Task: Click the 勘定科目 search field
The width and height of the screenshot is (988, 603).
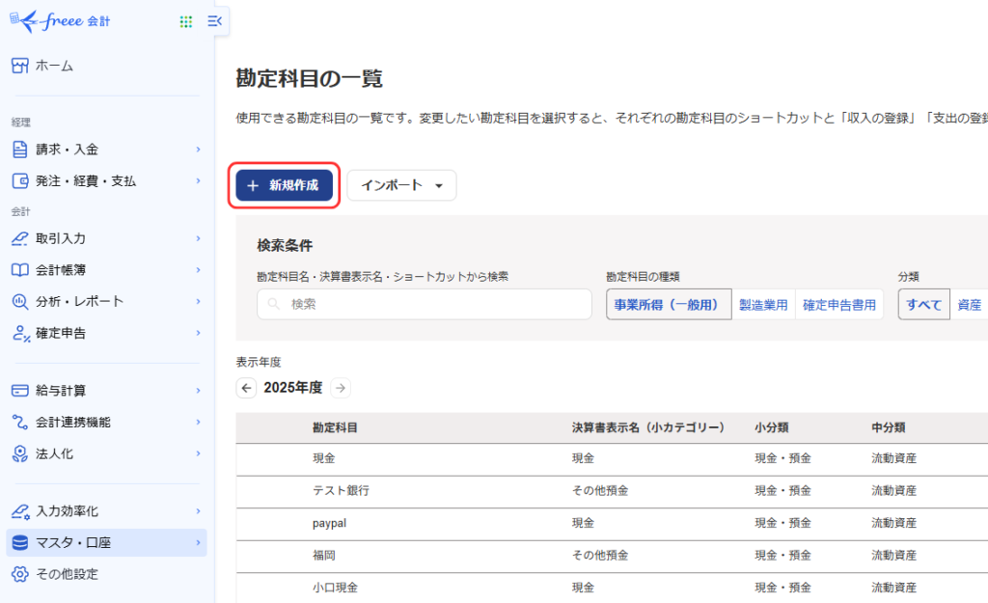Action: coord(425,304)
